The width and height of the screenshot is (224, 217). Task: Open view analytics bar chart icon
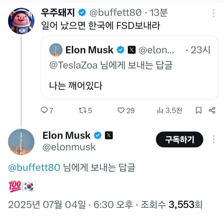tap(160, 110)
